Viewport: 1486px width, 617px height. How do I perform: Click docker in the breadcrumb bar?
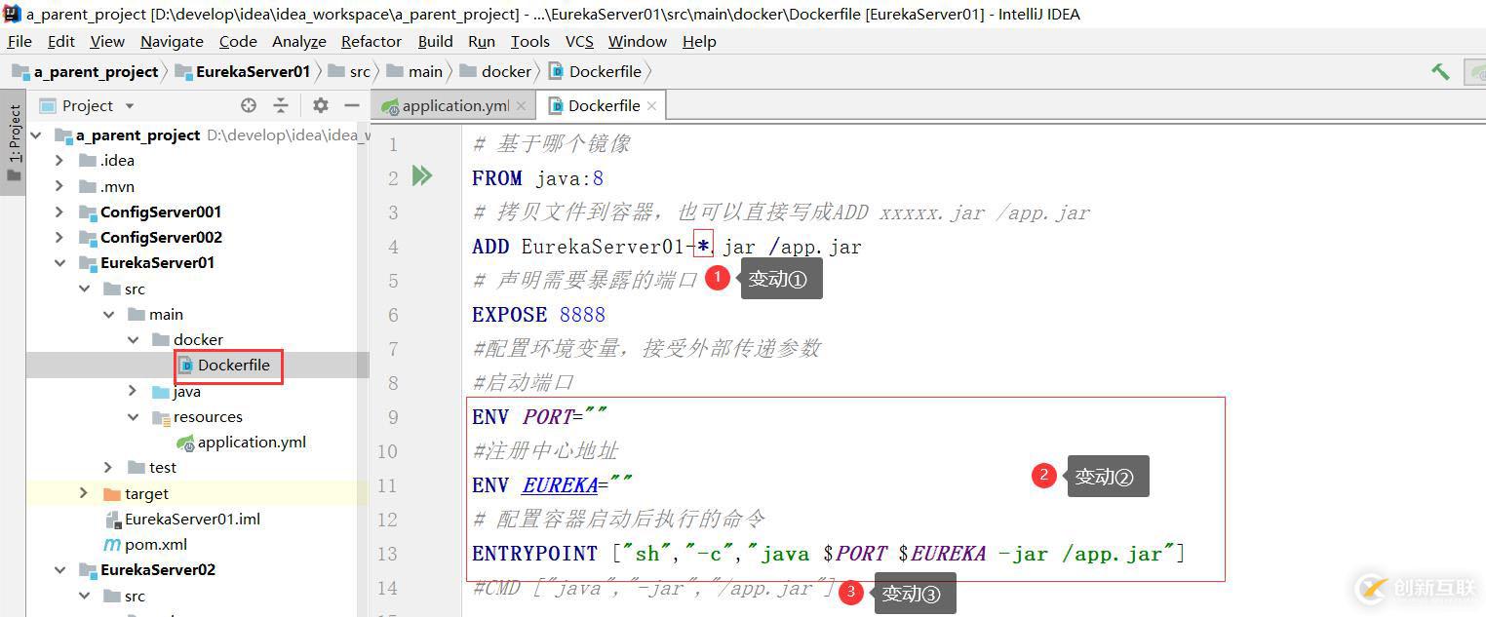[506, 71]
